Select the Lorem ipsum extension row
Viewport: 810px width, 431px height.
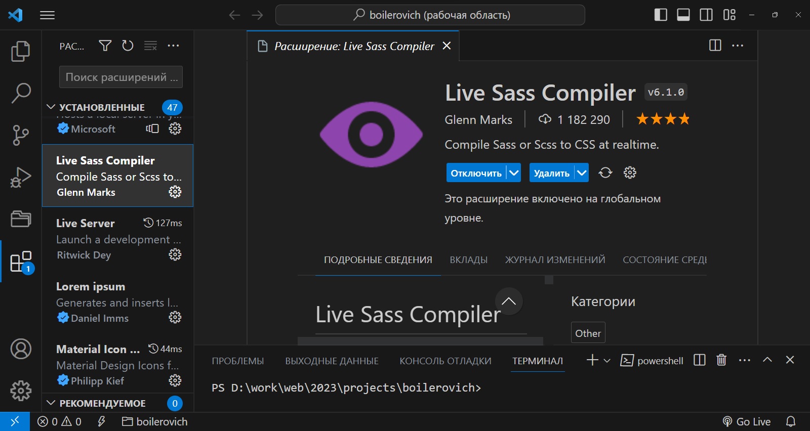click(117, 301)
